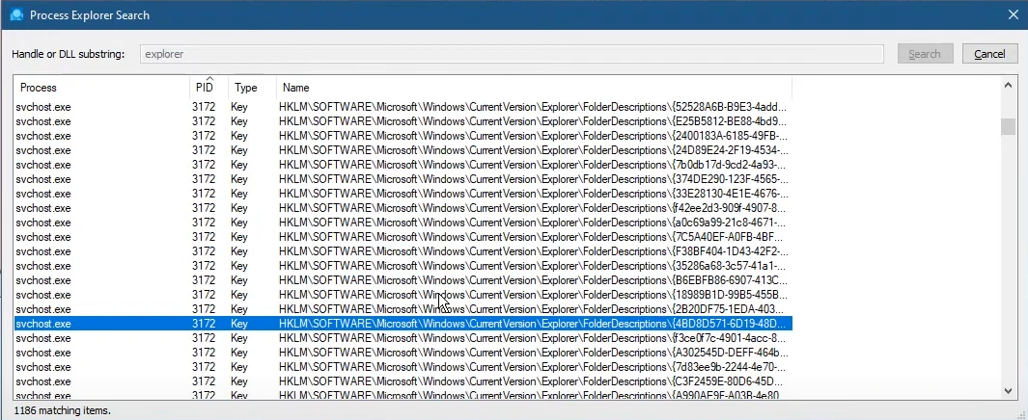The width and height of the screenshot is (1028, 420).
Task: Click the Process Explorer Search title icon
Action: 16,14
